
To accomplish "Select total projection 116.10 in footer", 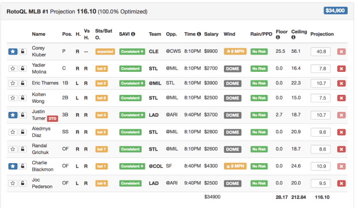I will coord(322,197).
